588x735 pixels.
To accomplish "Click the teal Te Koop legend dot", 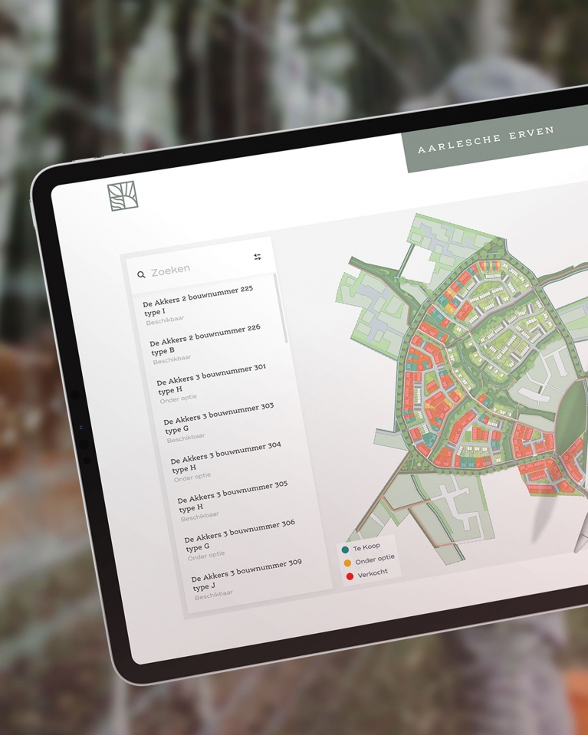I will (x=345, y=550).
